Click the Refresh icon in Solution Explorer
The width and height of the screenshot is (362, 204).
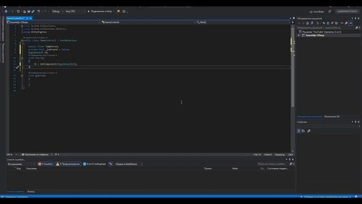(328, 23)
